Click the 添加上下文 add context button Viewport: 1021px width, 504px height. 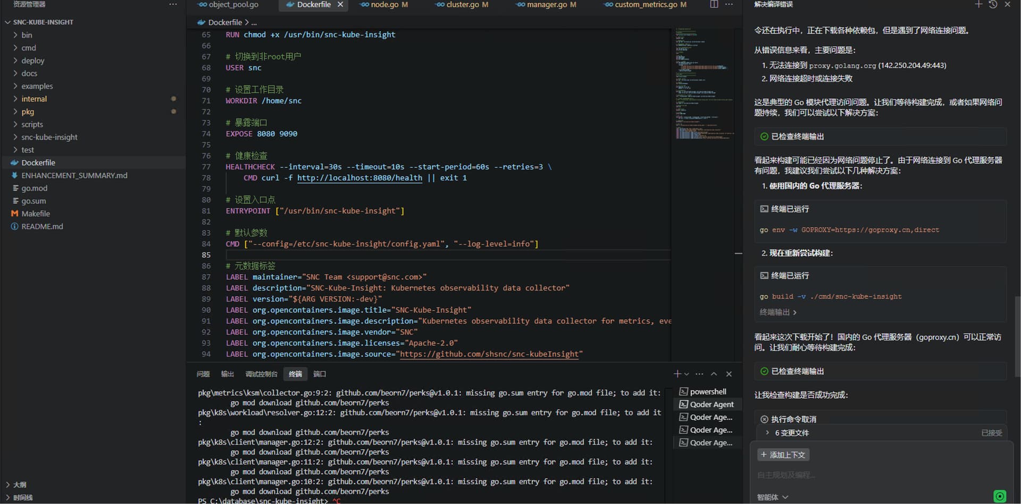click(x=783, y=455)
